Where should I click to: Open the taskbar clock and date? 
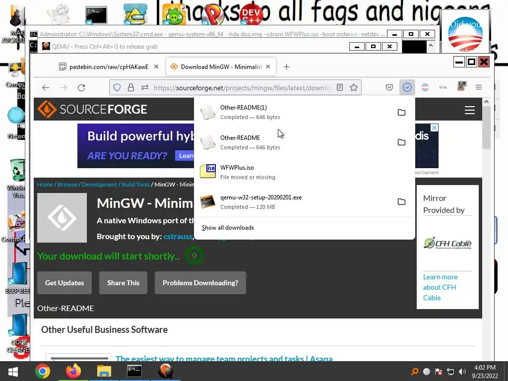click(x=485, y=372)
